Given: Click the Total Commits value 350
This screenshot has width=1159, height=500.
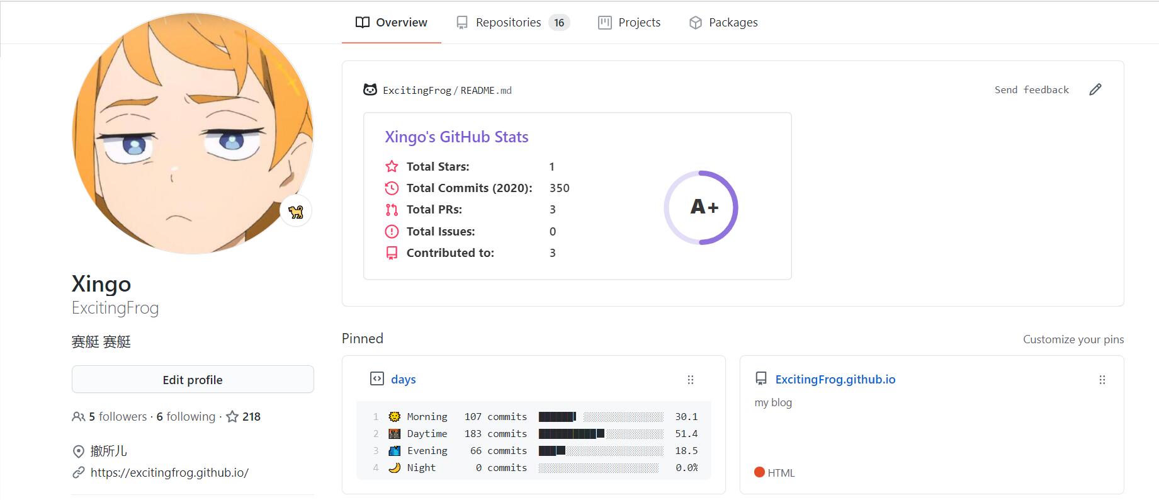Looking at the screenshot, I should pyautogui.click(x=559, y=188).
